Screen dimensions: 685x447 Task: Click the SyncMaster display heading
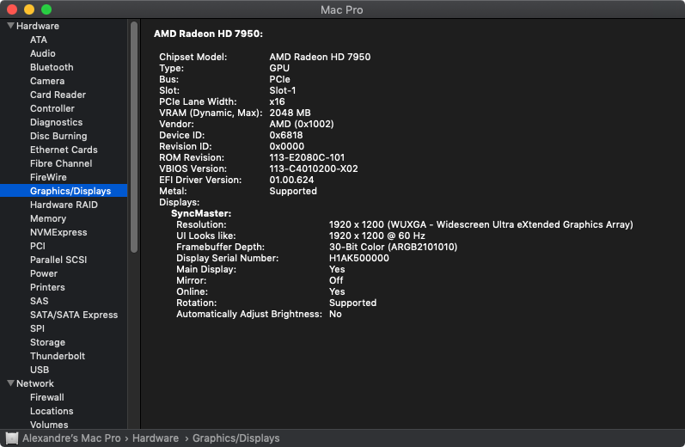(201, 213)
